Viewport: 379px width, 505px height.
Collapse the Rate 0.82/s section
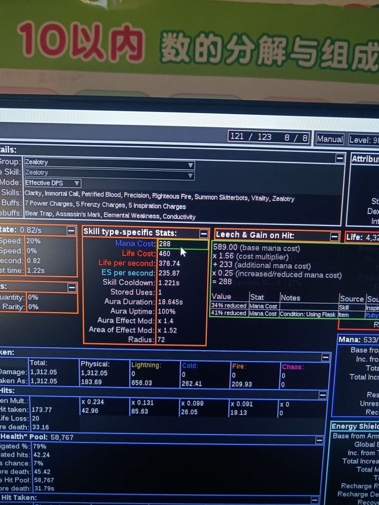coord(71,231)
